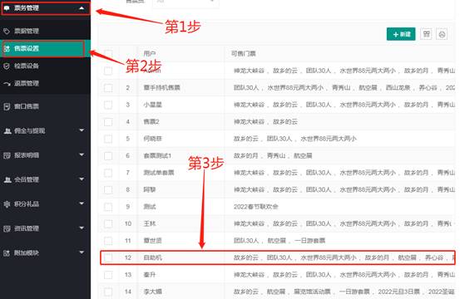Click the module icon beside 附加模块
This screenshot has height=299, width=460.
7,253
